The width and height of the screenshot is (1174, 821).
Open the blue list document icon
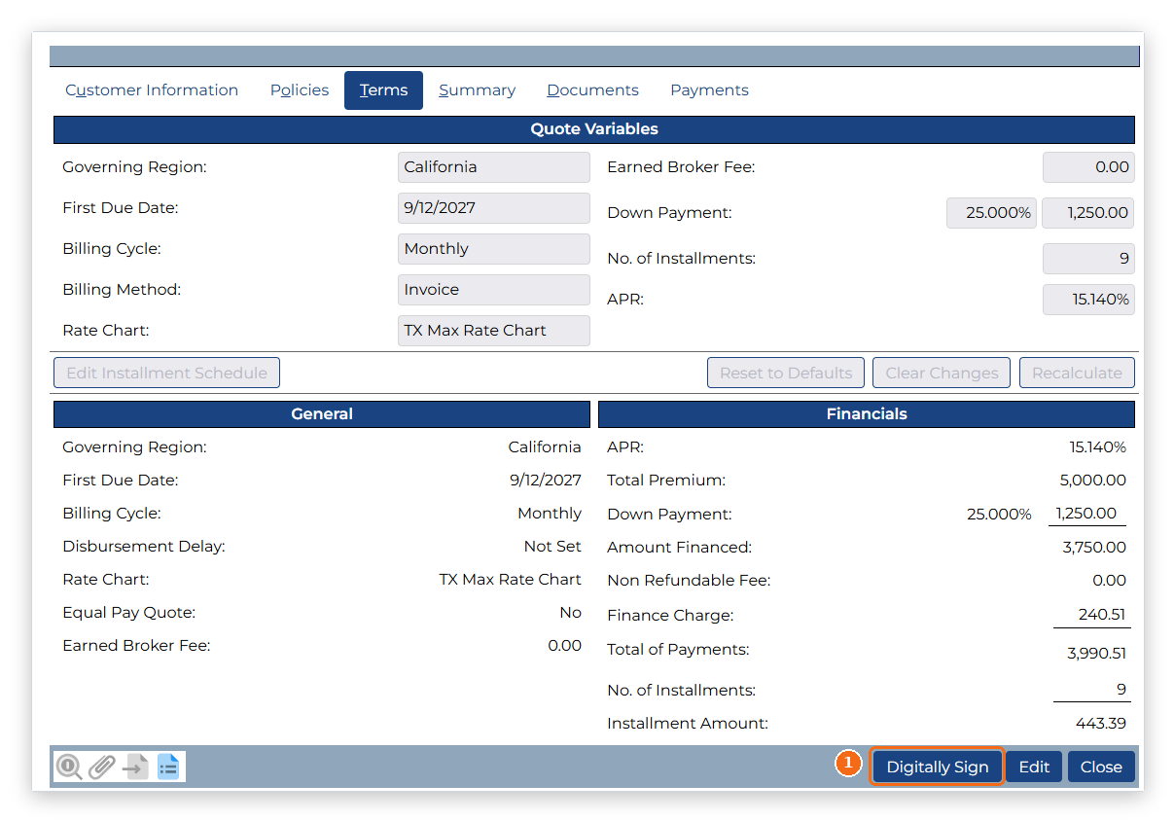[168, 767]
